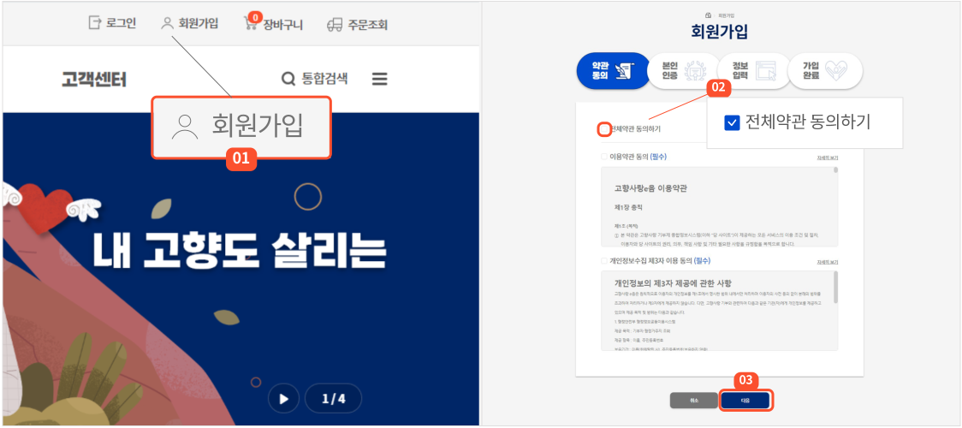Click the heart-hands icon in 가입완료 step
Screen dimensions: 962x428
click(x=835, y=71)
